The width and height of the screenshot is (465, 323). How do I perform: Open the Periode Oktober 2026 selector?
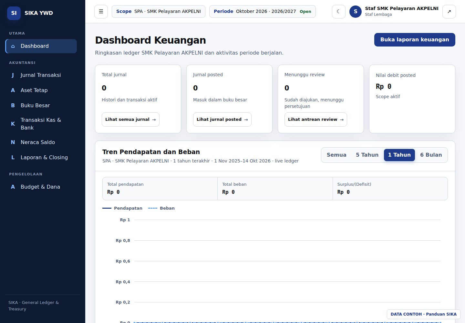tap(263, 12)
